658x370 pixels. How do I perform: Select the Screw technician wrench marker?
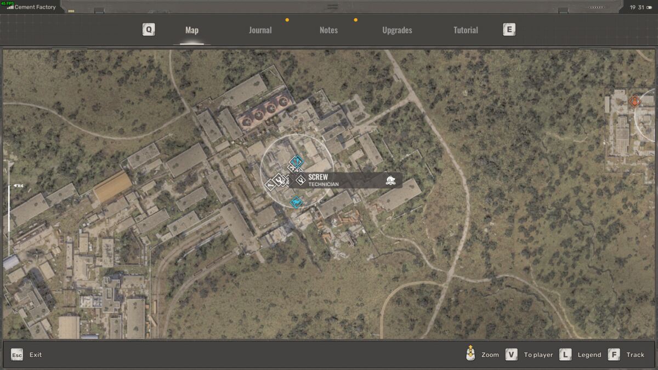(x=300, y=180)
